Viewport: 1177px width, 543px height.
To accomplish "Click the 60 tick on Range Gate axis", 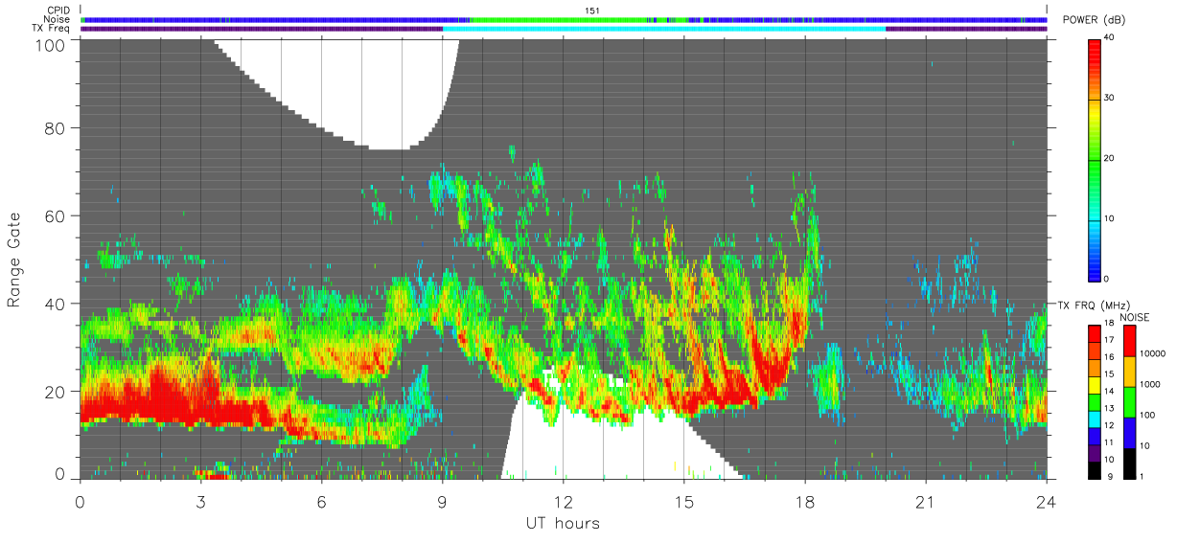I will pyautogui.click(x=56, y=215).
